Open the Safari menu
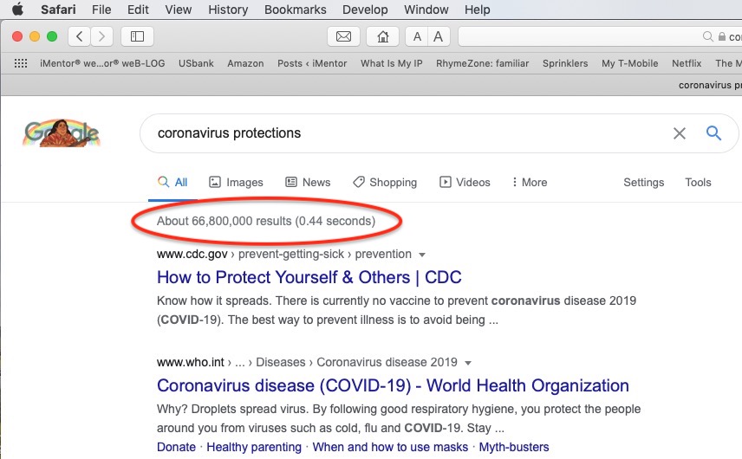Viewport: 742px width, 459px height. click(58, 10)
